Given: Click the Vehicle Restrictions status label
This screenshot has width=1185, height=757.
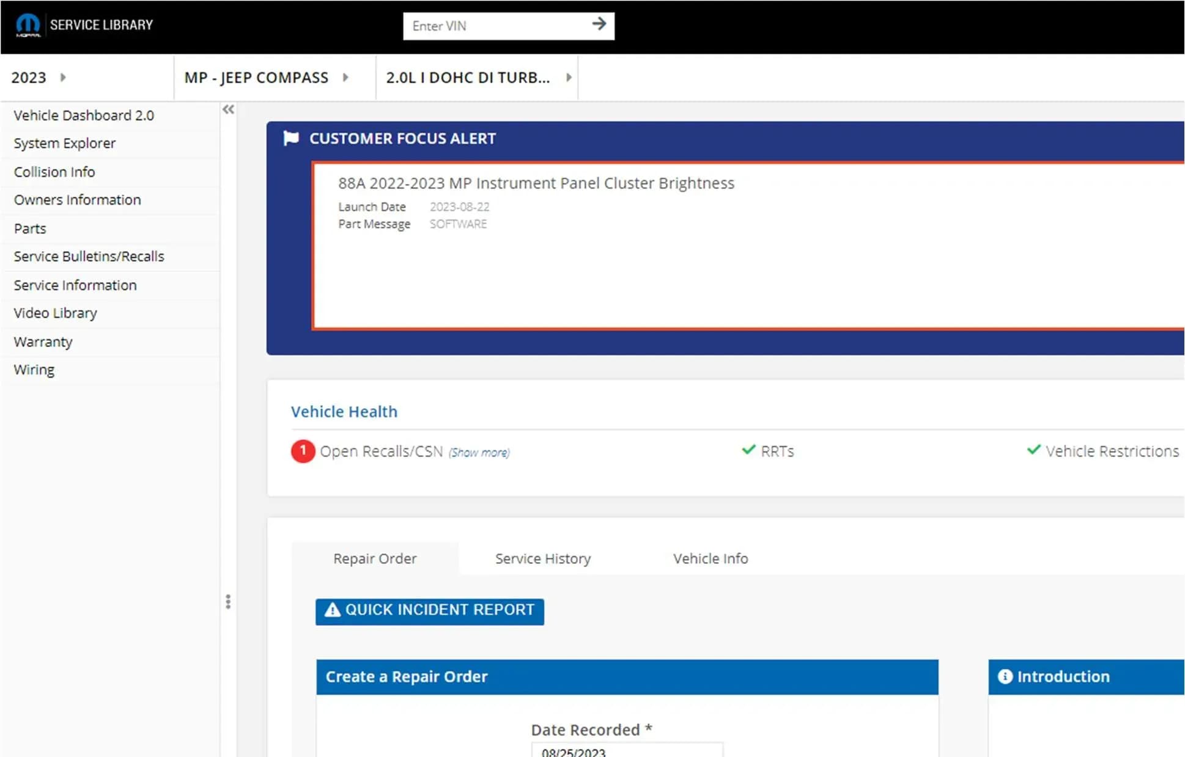Looking at the screenshot, I should pos(1112,452).
